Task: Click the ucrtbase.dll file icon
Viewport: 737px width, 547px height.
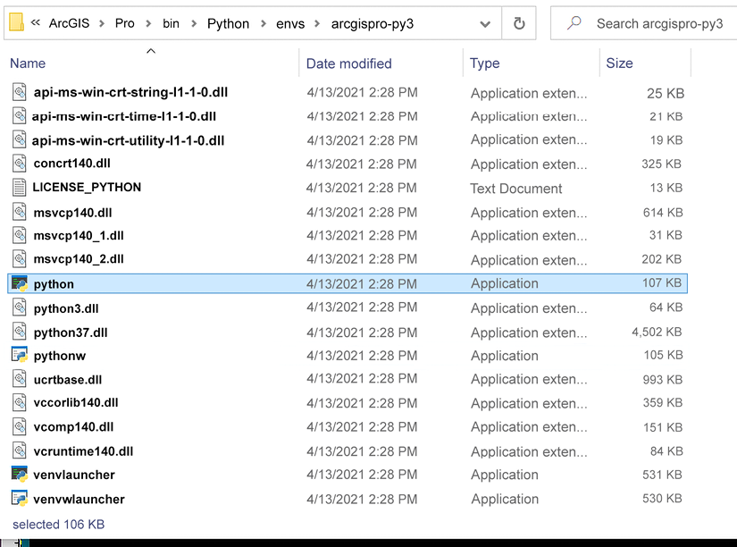Action: [20, 379]
